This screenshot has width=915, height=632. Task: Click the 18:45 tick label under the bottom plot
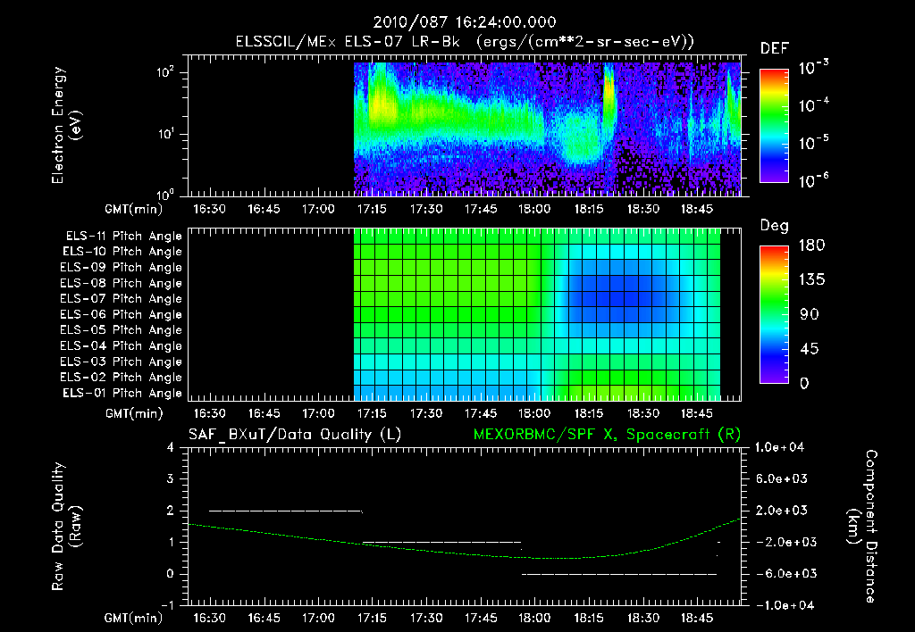(697, 618)
